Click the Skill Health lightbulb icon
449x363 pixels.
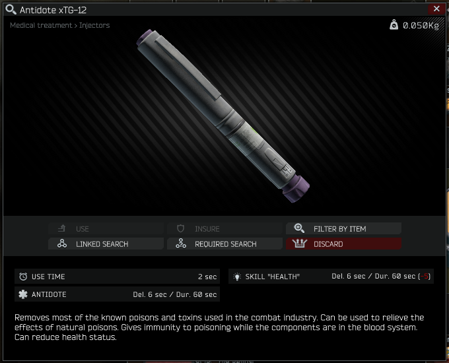(x=237, y=277)
